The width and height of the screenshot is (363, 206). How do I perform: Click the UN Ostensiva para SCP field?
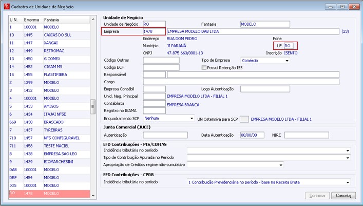click(244, 119)
